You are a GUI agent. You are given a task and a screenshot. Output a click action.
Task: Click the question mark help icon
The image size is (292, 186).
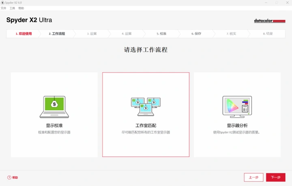[9, 177]
